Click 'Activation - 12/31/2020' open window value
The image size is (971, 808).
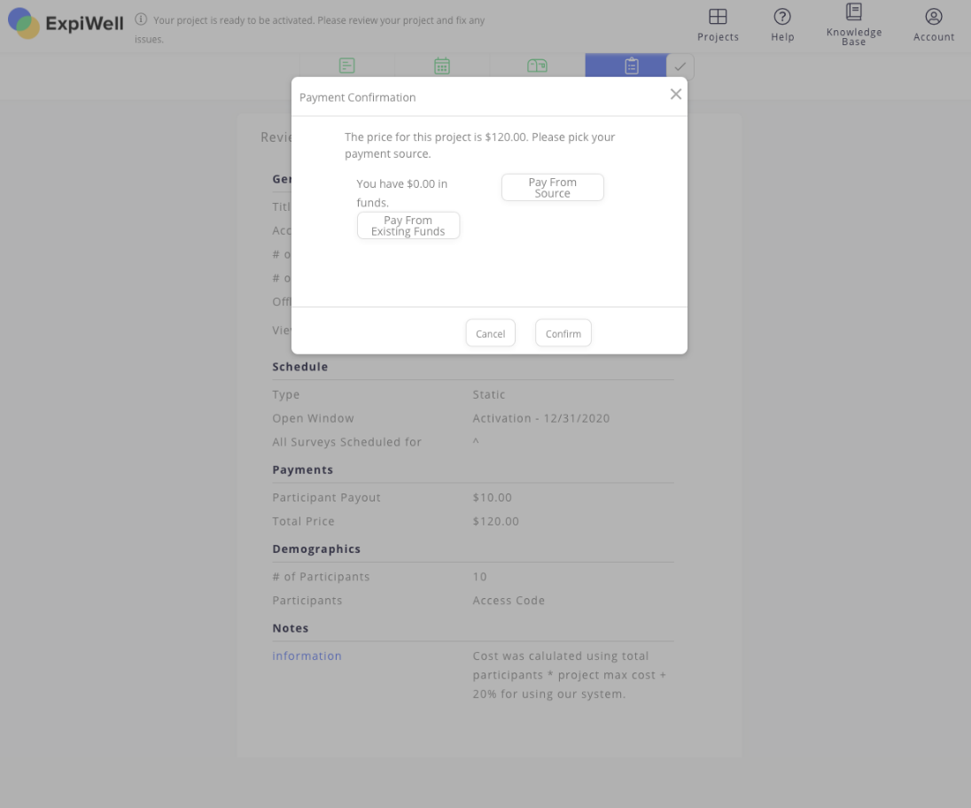tap(541, 418)
